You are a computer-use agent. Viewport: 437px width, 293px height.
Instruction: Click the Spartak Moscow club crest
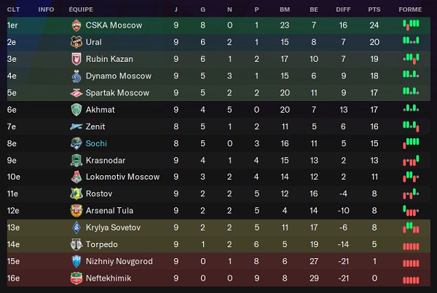coord(75,93)
